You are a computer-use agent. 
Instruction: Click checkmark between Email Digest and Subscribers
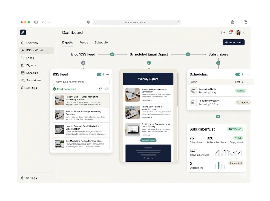tap(188, 54)
